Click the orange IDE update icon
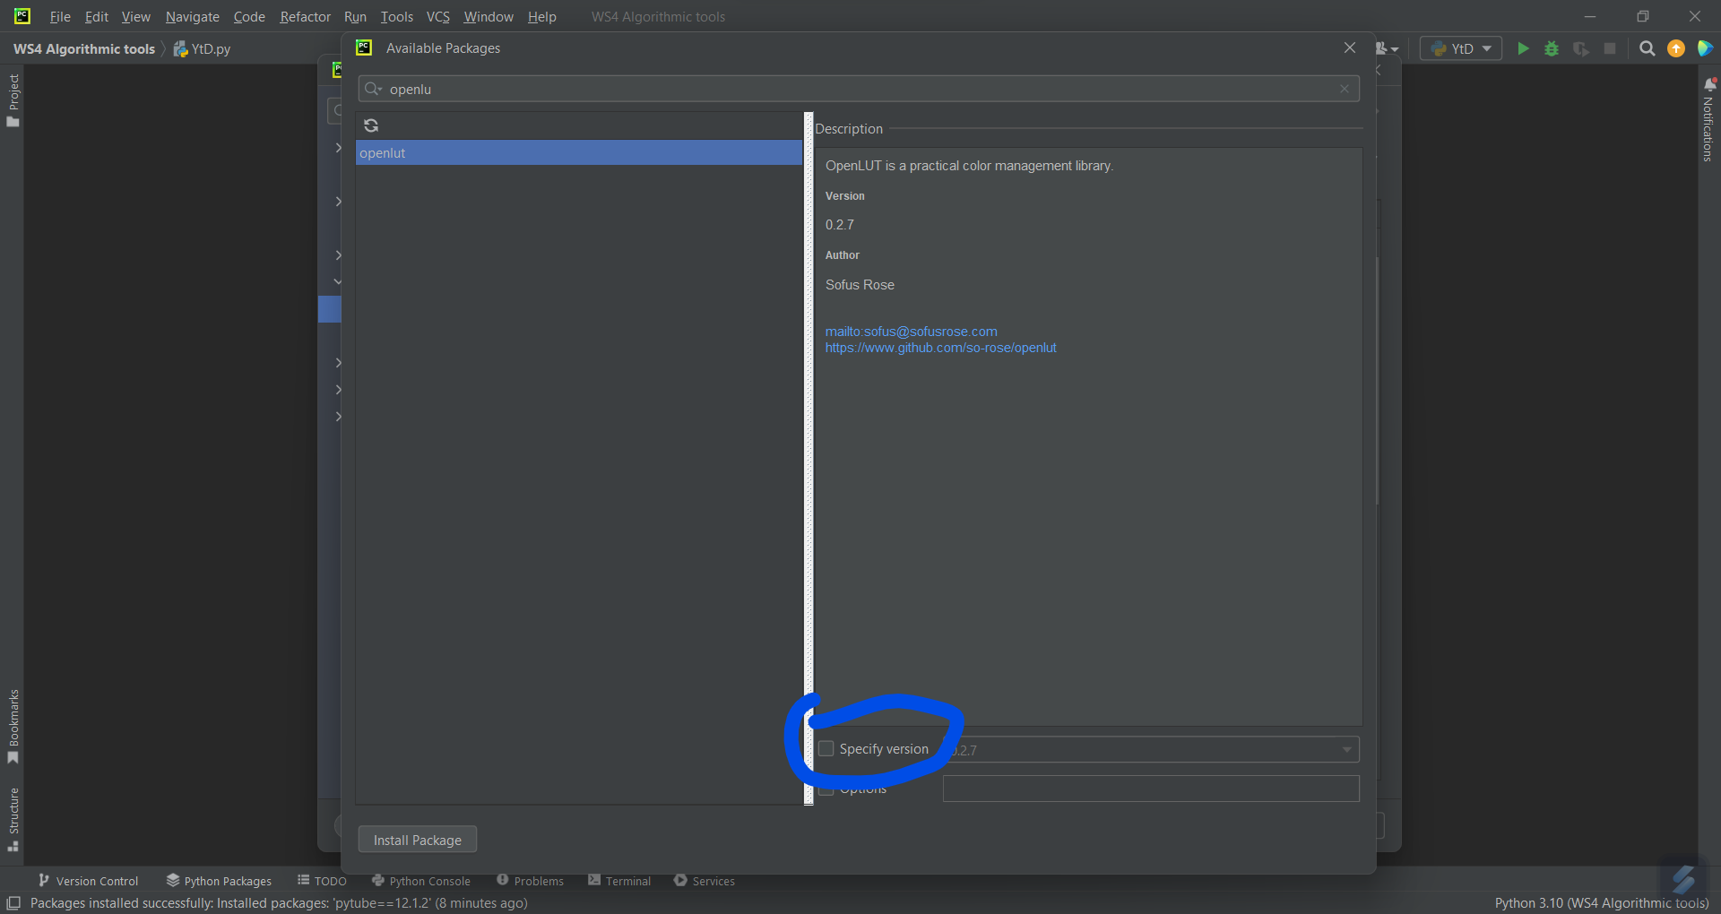The width and height of the screenshot is (1721, 914). (x=1676, y=48)
